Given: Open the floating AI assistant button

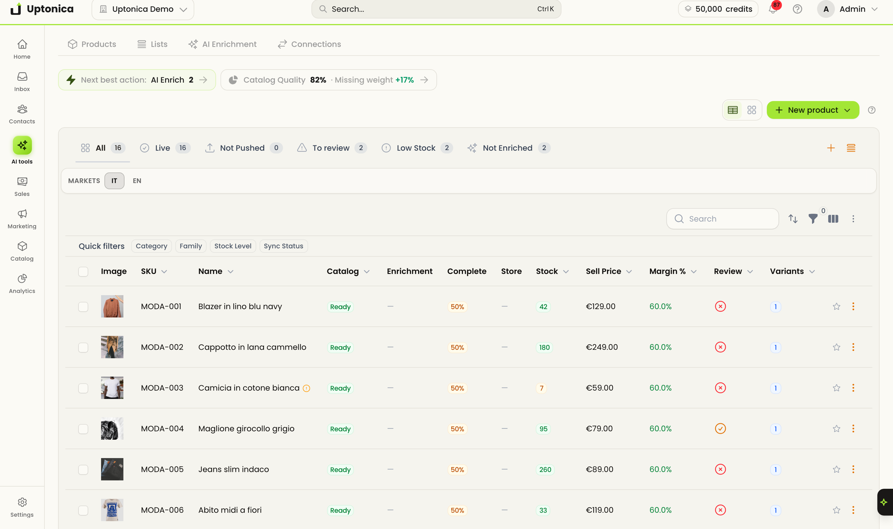Looking at the screenshot, I should pyautogui.click(x=884, y=502).
